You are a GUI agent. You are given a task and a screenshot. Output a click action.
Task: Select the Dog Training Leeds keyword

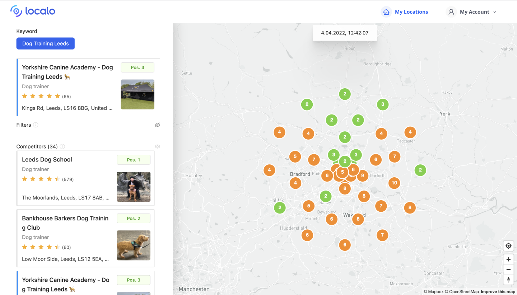pos(46,43)
